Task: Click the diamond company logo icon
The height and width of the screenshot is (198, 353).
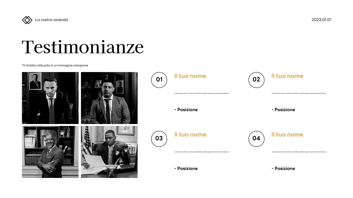Action: (27, 20)
